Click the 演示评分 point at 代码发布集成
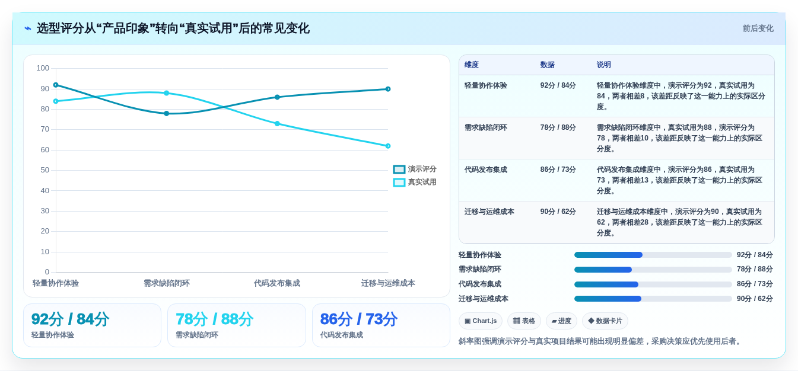The image size is (798, 371). coord(277,97)
